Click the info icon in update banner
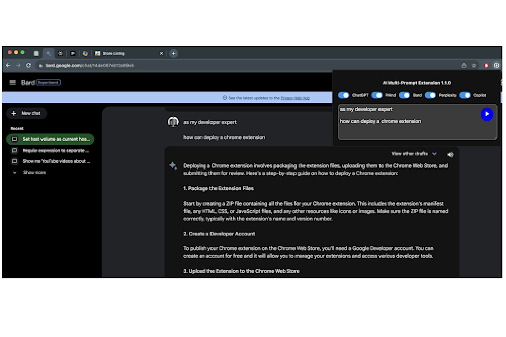Screen dimensions: 506x337 pyautogui.click(x=225, y=98)
